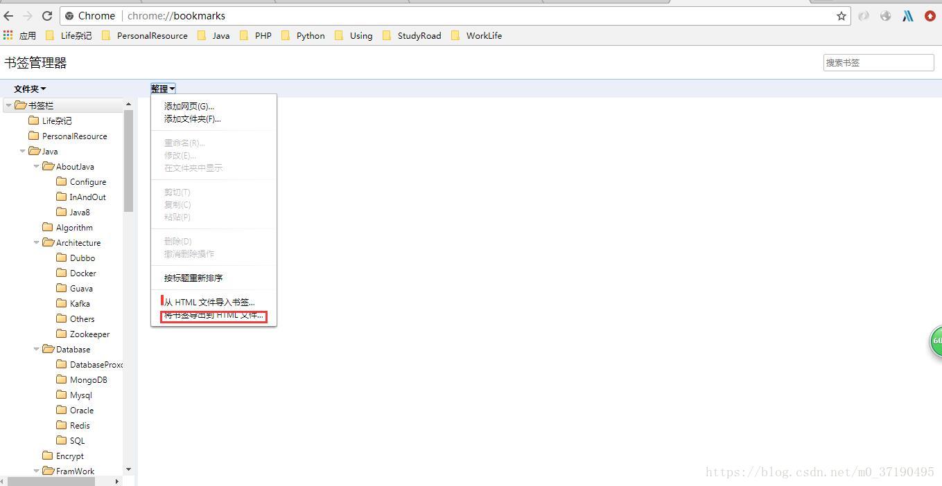The image size is (942, 486).
Task: Select the Mysql folder in tree
Action: click(74, 395)
